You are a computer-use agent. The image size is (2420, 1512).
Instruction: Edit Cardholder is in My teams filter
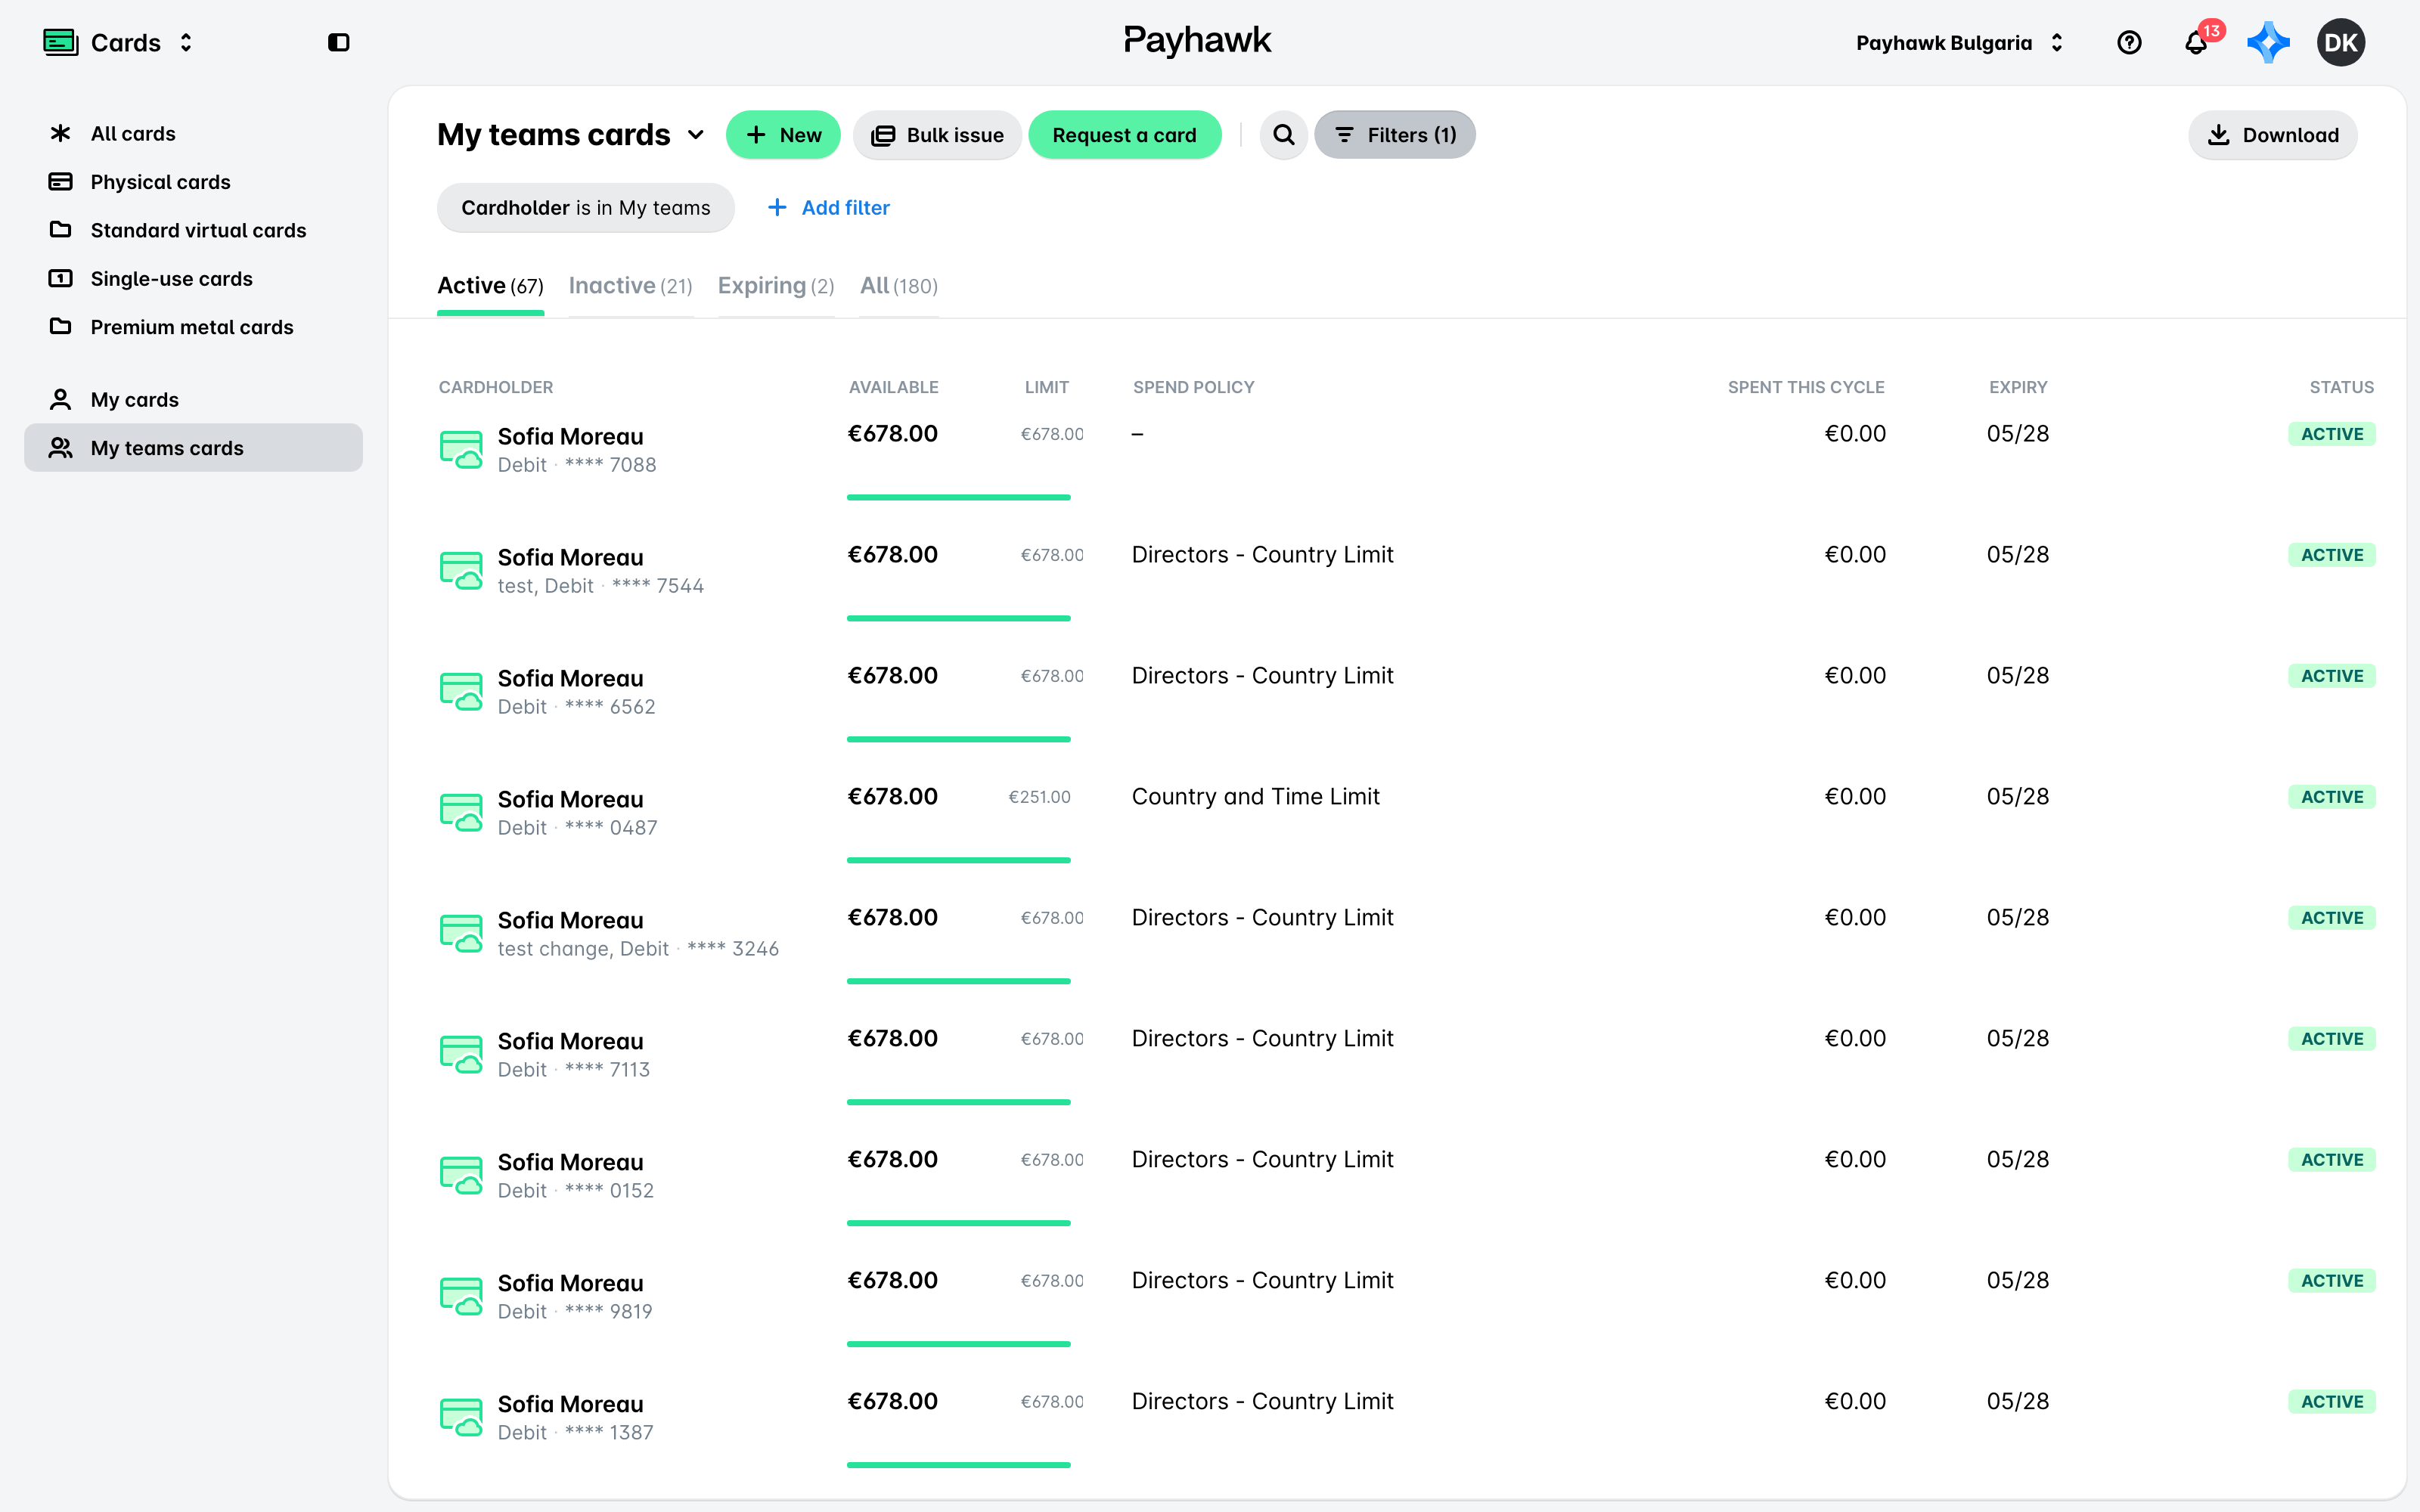pyautogui.click(x=585, y=208)
